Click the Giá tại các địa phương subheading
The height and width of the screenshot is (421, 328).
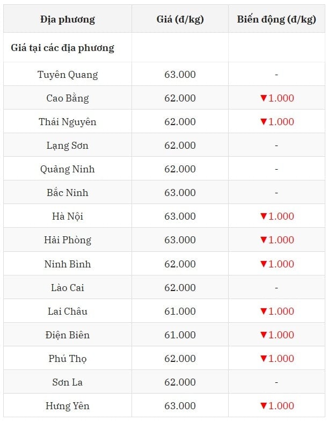click(x=62, y=48)
